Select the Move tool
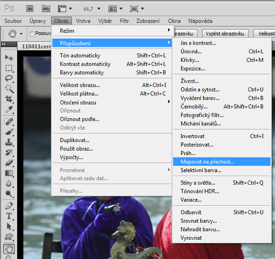275x259 pixels. (9, 57)
